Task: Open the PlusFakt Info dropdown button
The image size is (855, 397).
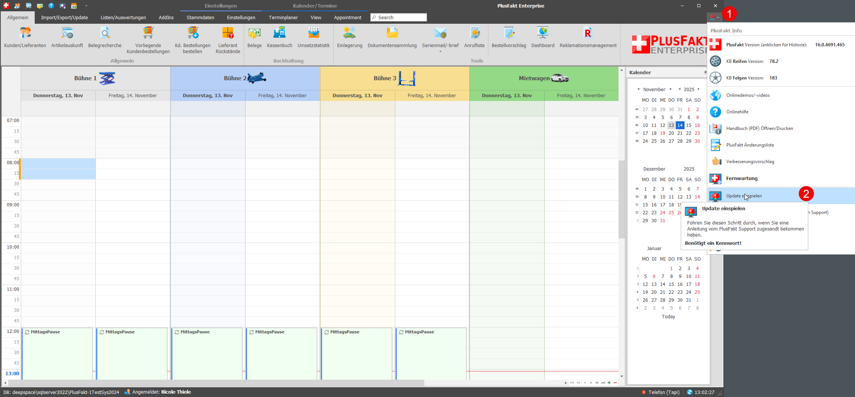Action: click(714, 17)
